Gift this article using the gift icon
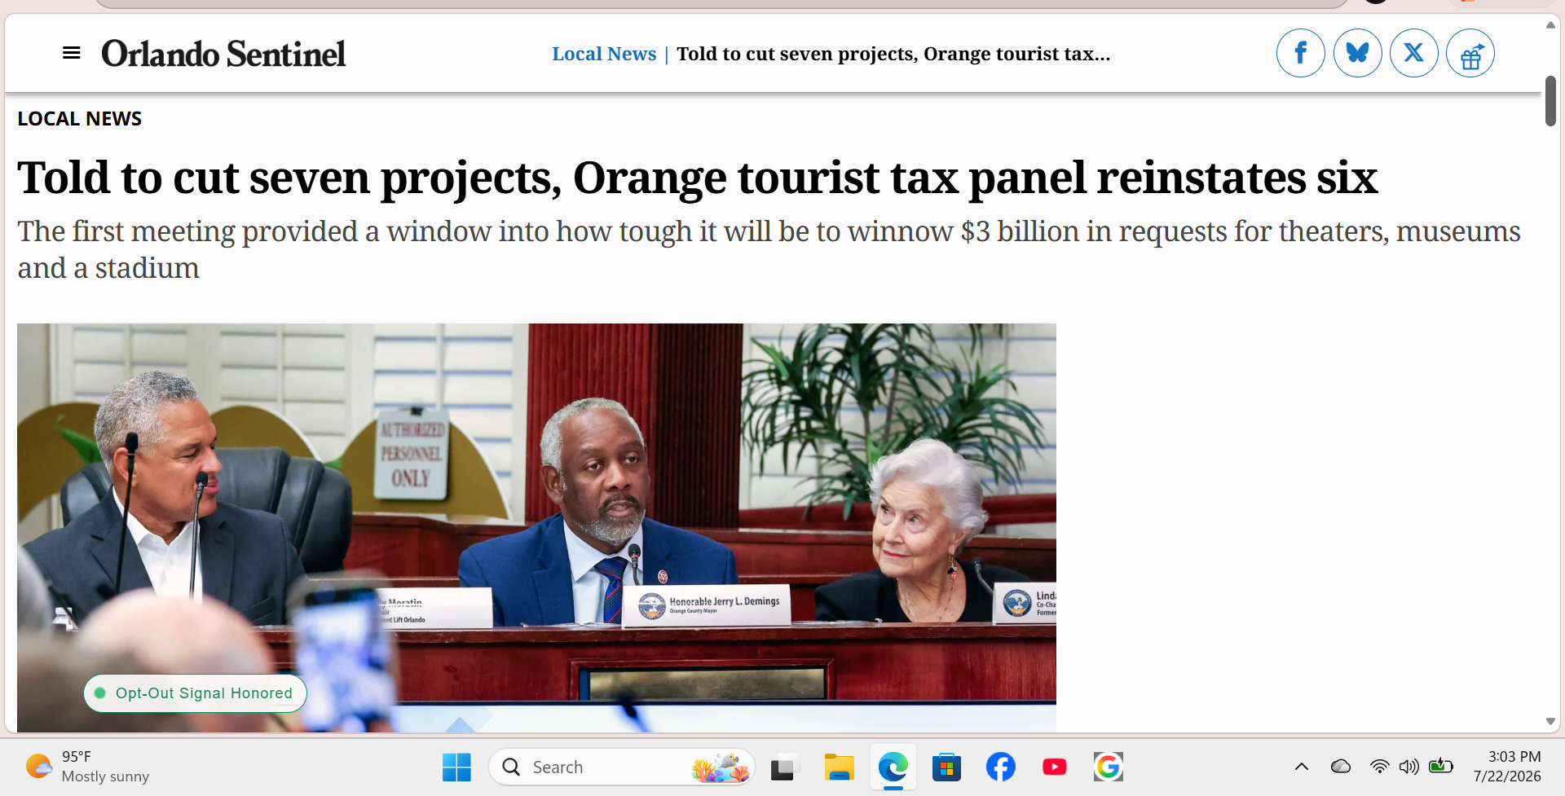1565x796 pixels. 1470,54
